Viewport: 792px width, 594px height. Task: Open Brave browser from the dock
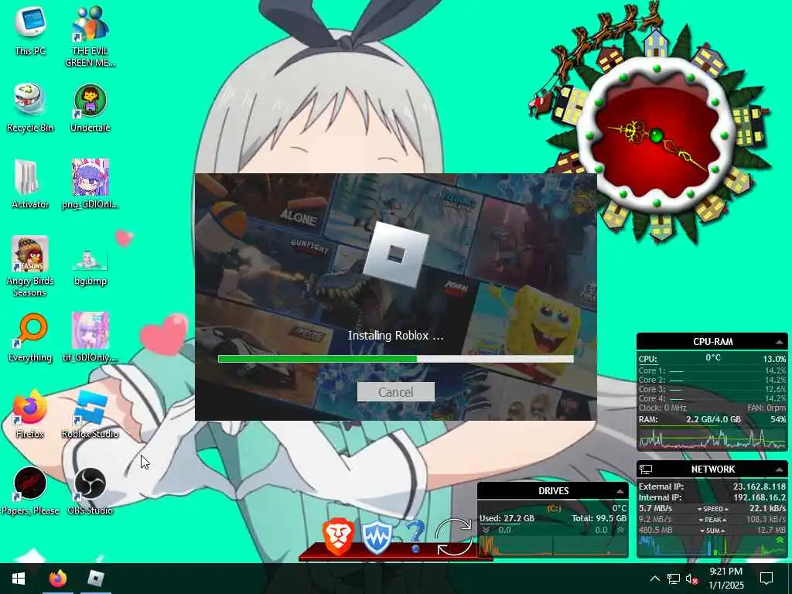337,538
